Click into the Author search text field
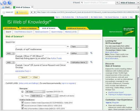Image resolution: width=140 pixels, height=111 pixels. (x=41, y=53)
